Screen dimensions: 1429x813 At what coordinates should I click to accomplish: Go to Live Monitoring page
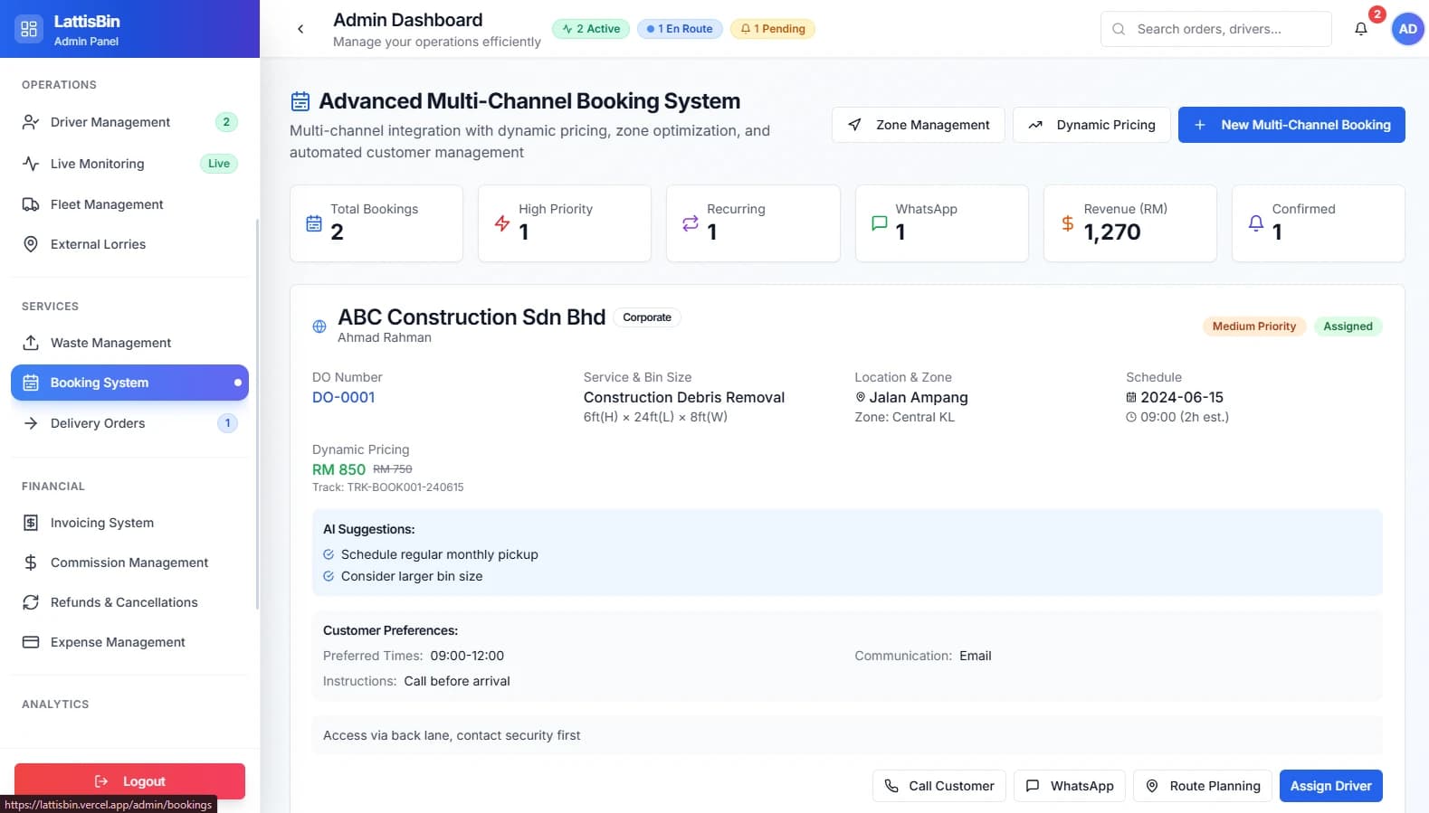click(97, 164)
